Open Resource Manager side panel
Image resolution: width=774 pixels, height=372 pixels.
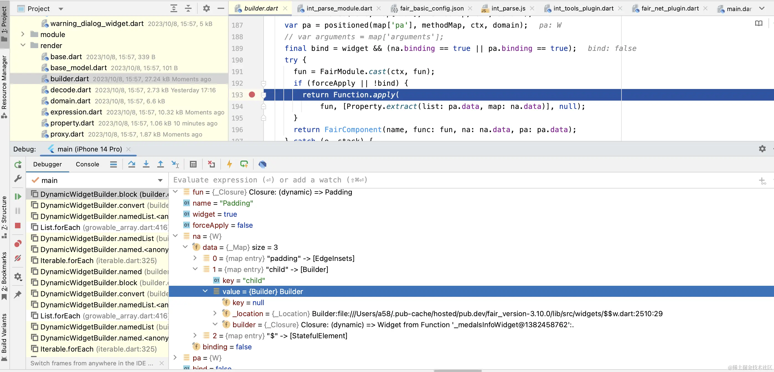[x=4, y=87]
